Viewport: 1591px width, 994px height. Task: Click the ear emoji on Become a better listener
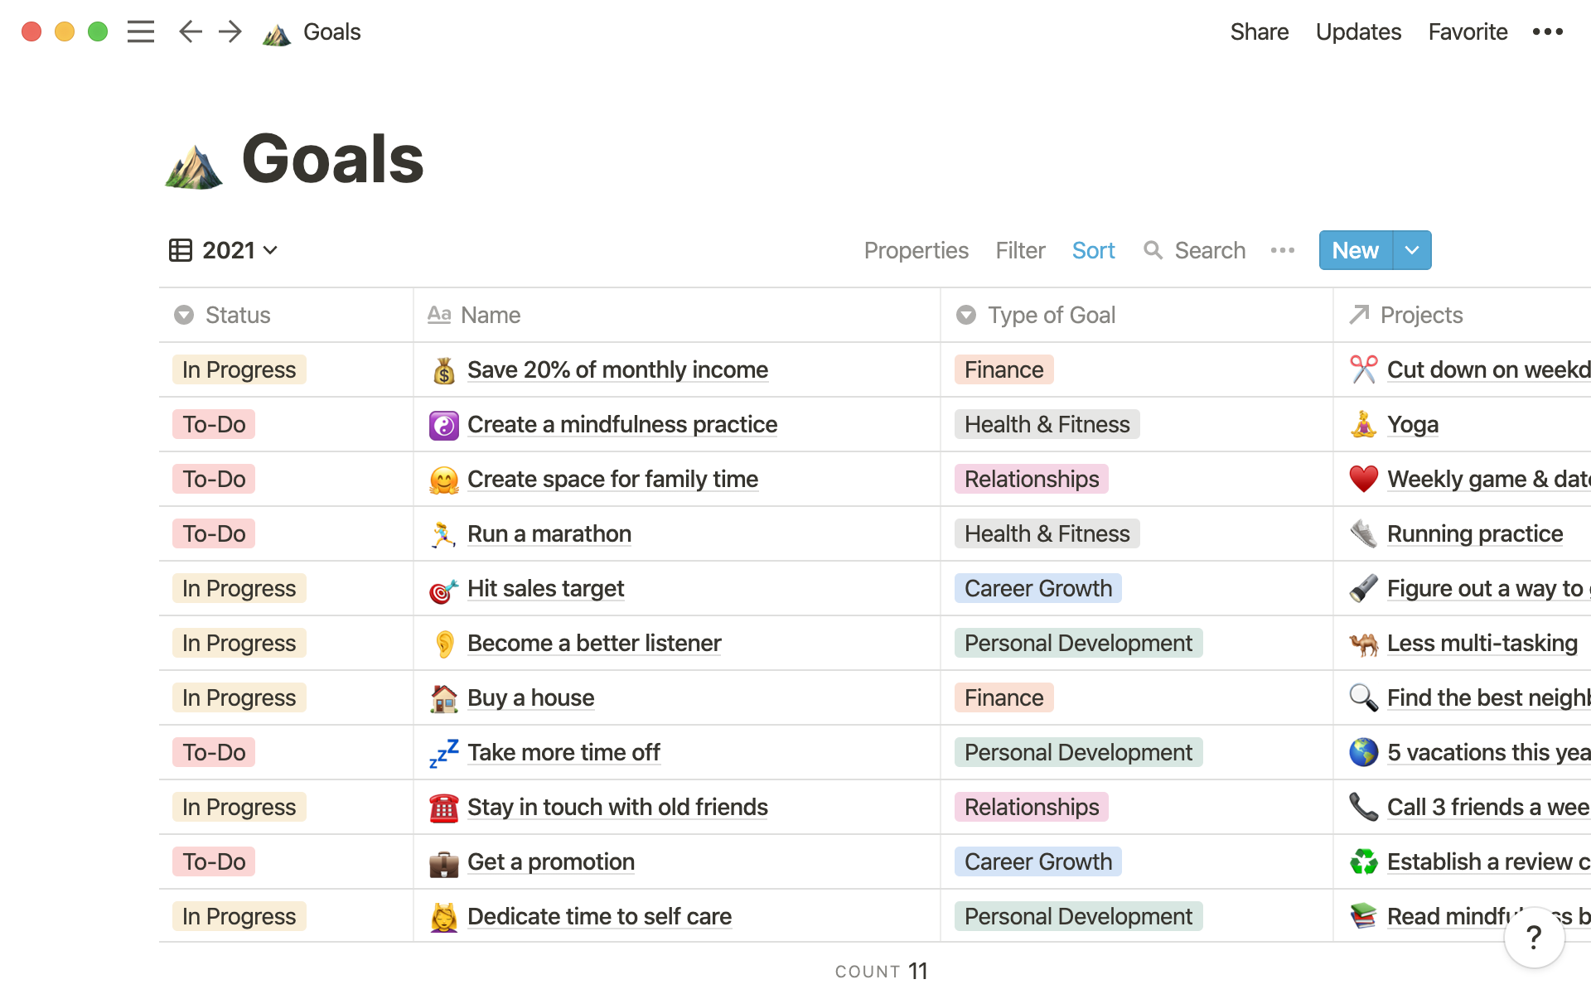pos(443,643)
